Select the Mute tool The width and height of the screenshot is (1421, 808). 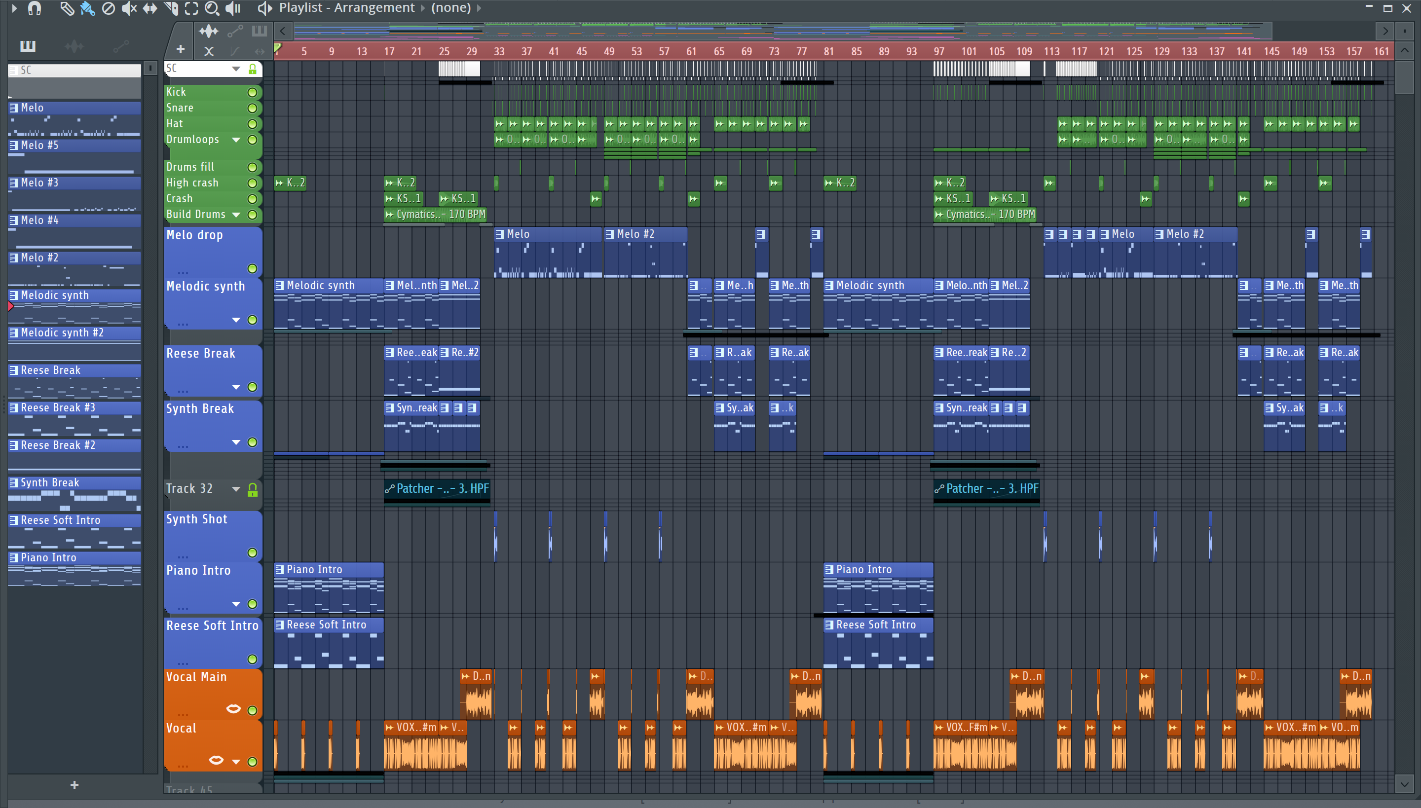pos(129,8)
